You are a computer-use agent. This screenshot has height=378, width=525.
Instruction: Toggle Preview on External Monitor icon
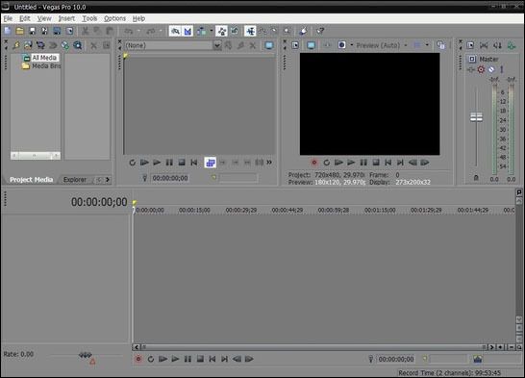tap(311, 45)
